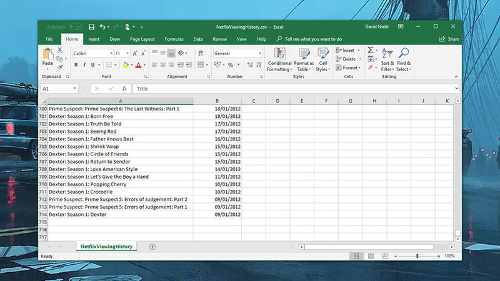
Task: Click the Clear eraser icon in Editing
Action: (x=370, y=67)
